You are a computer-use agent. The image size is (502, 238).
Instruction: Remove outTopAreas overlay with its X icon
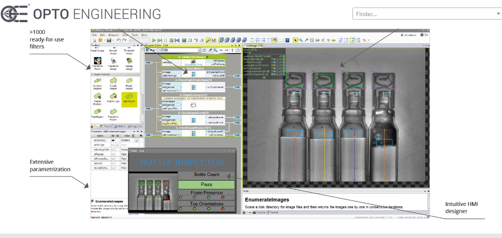[284, 68]
